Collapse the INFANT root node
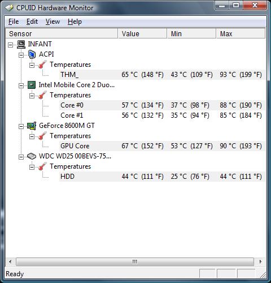Screen dimensions: 271x283 pos(10,45)
